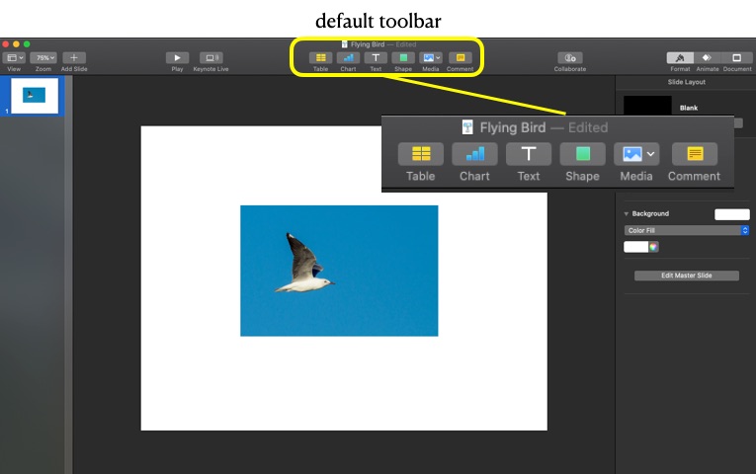Click the Add Slide plus button
The height and width of the screenshot is (474, 756).
[x=74, y=58]
